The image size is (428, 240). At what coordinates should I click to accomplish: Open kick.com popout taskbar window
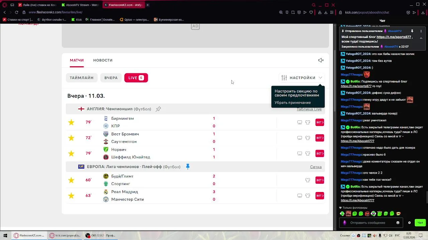[x=65, y=235]
